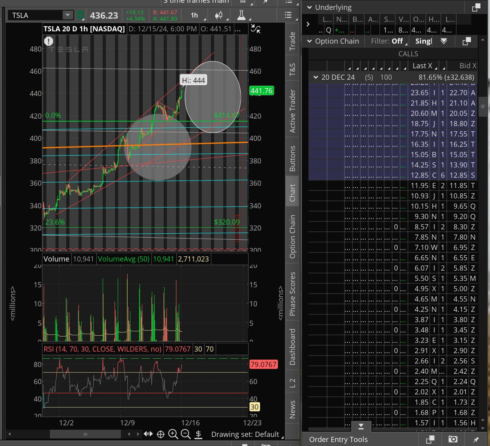Click the chart alert exclamation icon

(x=49, y=41)
